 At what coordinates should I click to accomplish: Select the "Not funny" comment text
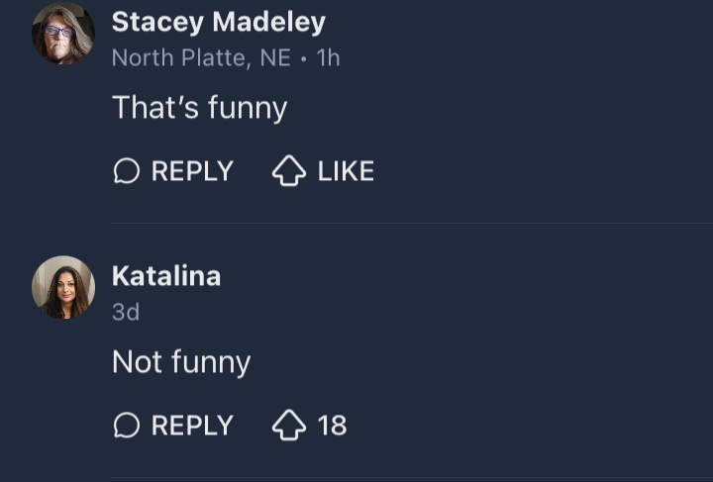181,362
